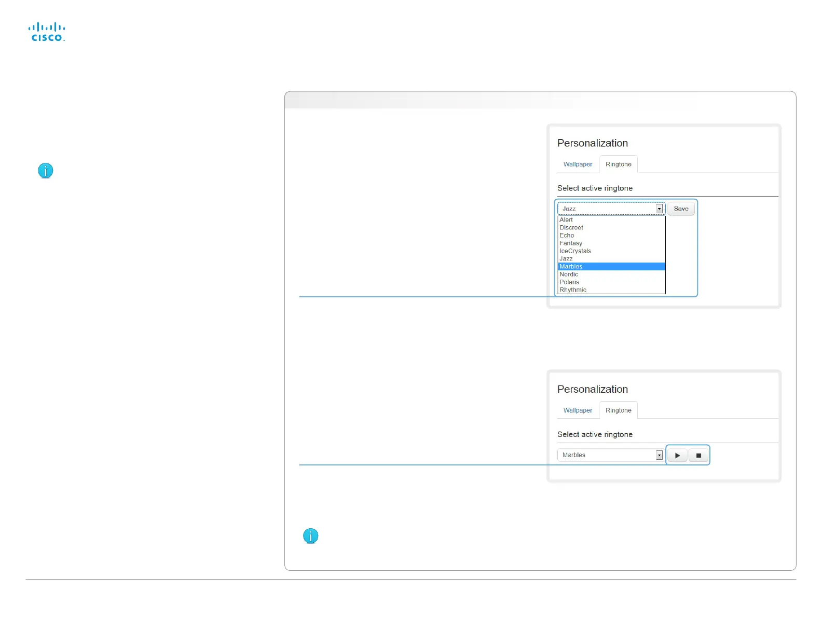Click the info icon in the left column
This screenshot has height=618, width=822.
pos(46,171)
